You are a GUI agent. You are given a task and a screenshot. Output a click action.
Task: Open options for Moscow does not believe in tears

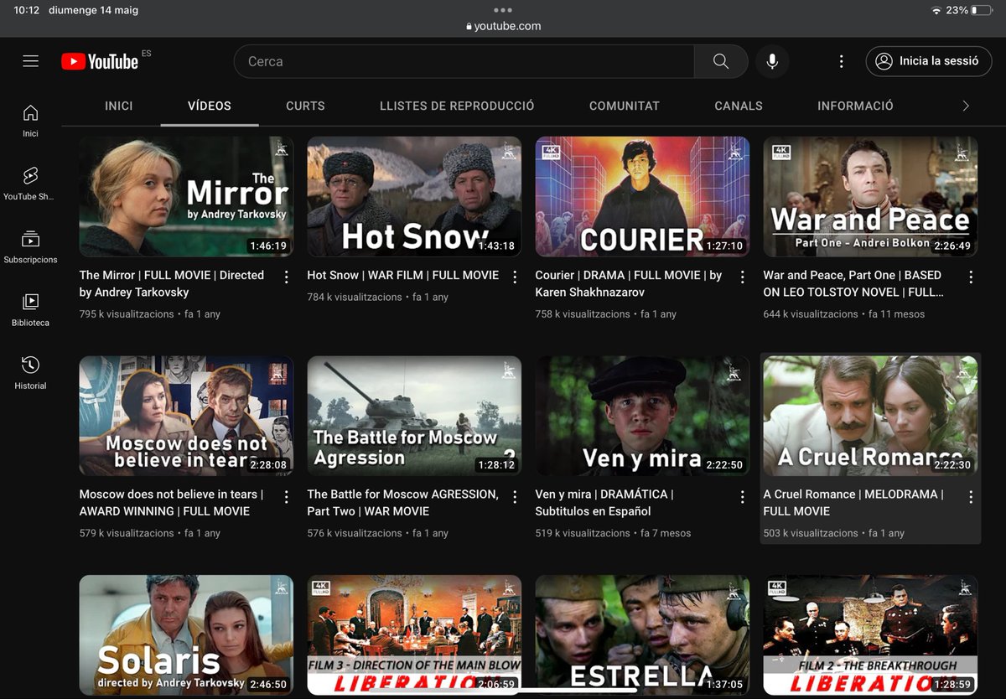coord(286,496)
